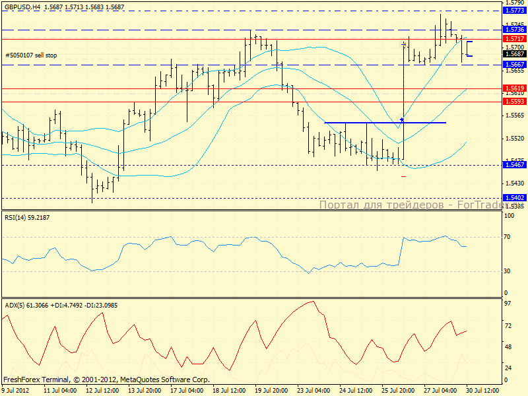Click the 1.5736 blue price label
Screen dimensions: 528x396
tap(514, 30)
